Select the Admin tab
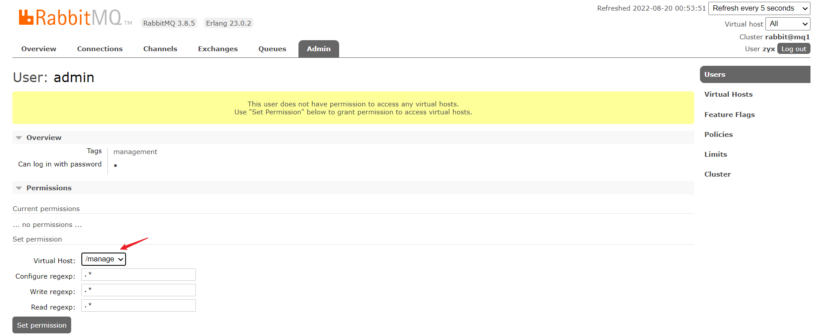Screen dimensions: 818x336 click(319, 49)
